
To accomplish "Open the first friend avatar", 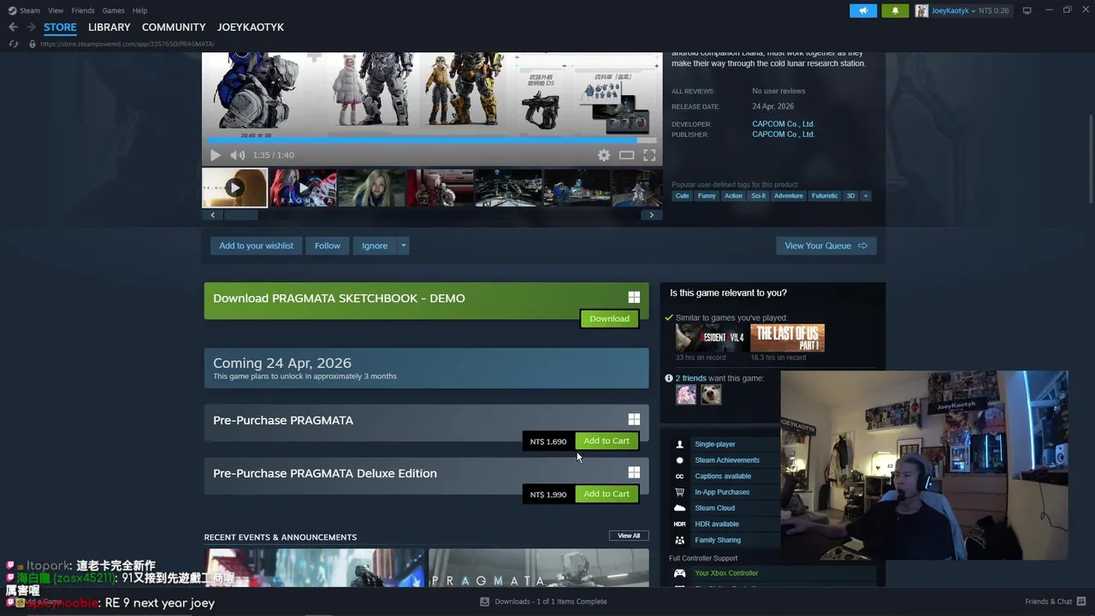I will [686, 394].
